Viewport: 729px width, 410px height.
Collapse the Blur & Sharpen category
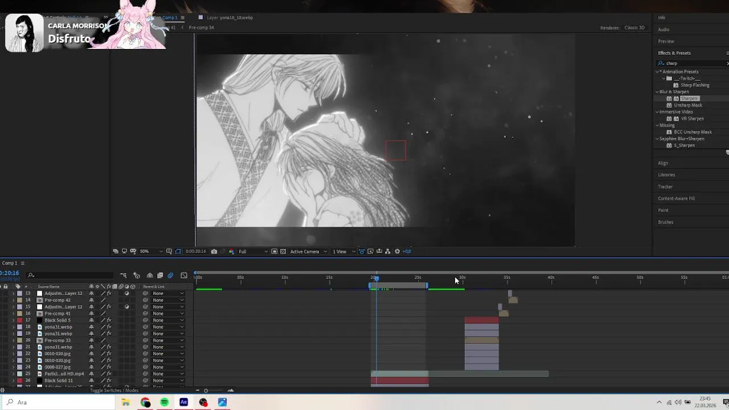[x=657, y=92]
